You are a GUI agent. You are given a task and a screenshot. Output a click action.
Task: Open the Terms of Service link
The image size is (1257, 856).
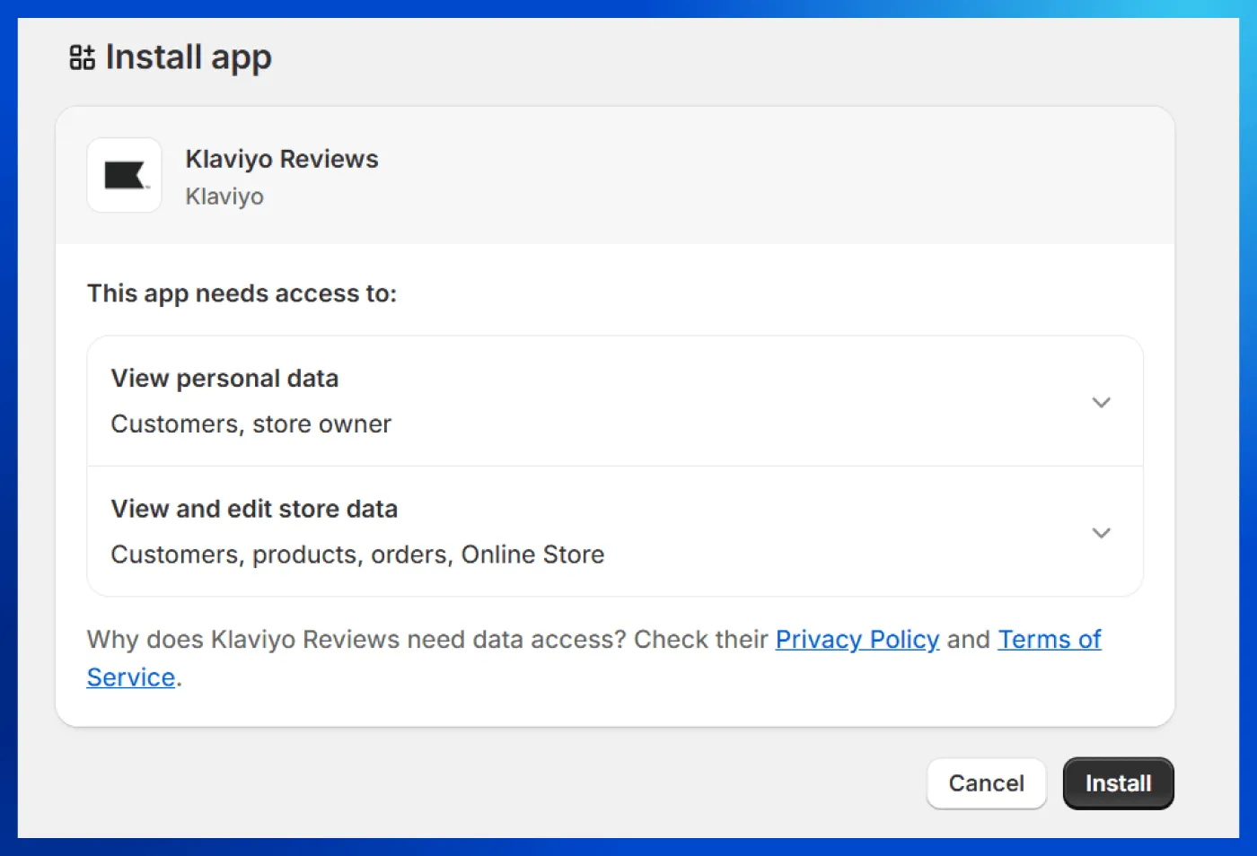pyautogui.click(x=1050, y=639)
